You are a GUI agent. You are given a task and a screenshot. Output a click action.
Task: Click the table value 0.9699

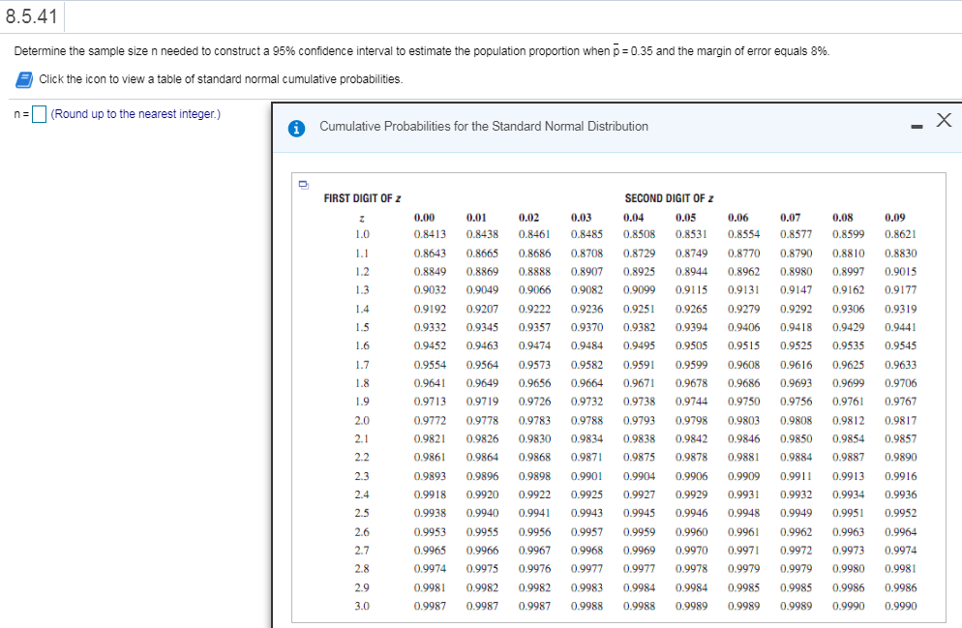point(848,383)
